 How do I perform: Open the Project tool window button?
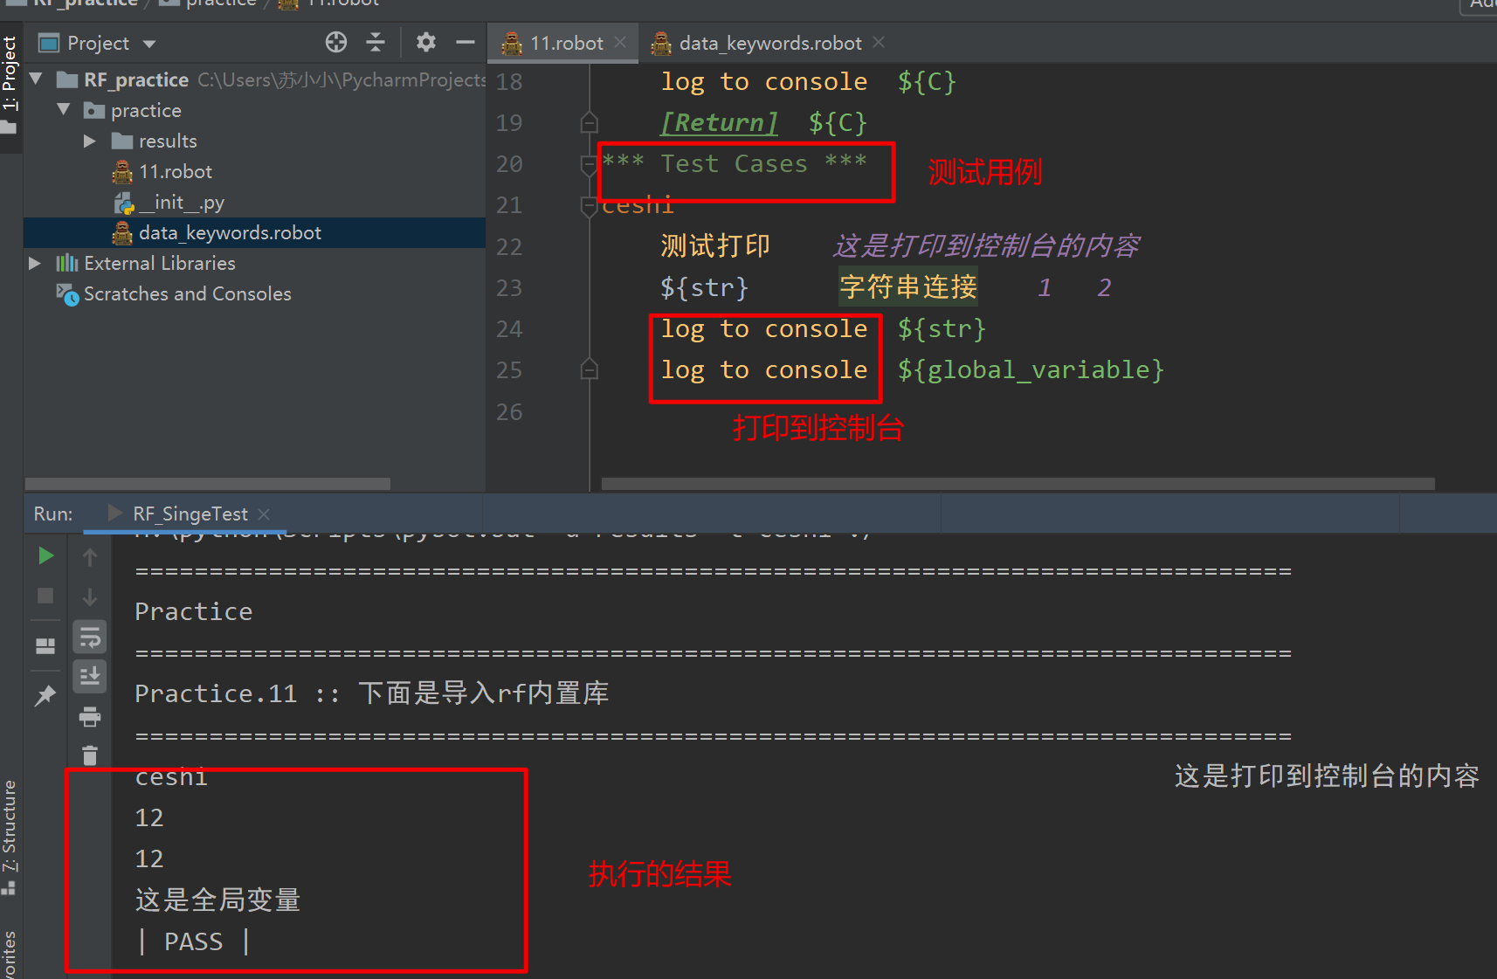click(10, 65)
